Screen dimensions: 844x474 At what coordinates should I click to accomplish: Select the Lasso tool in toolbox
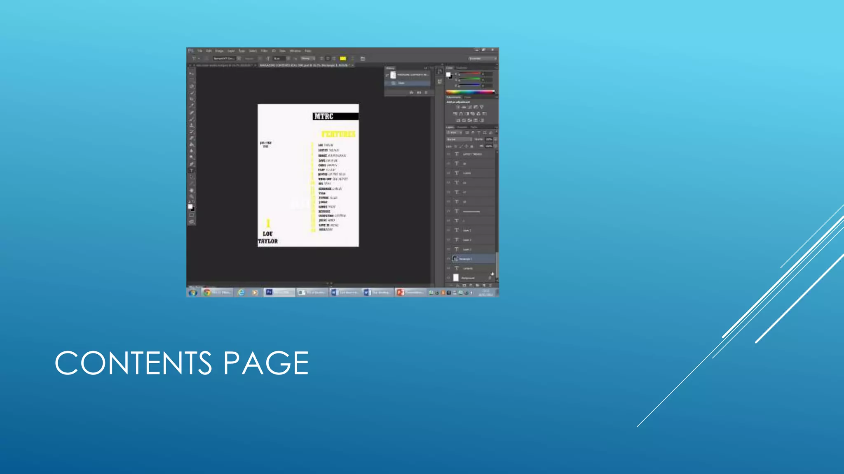tap(192, 86)
